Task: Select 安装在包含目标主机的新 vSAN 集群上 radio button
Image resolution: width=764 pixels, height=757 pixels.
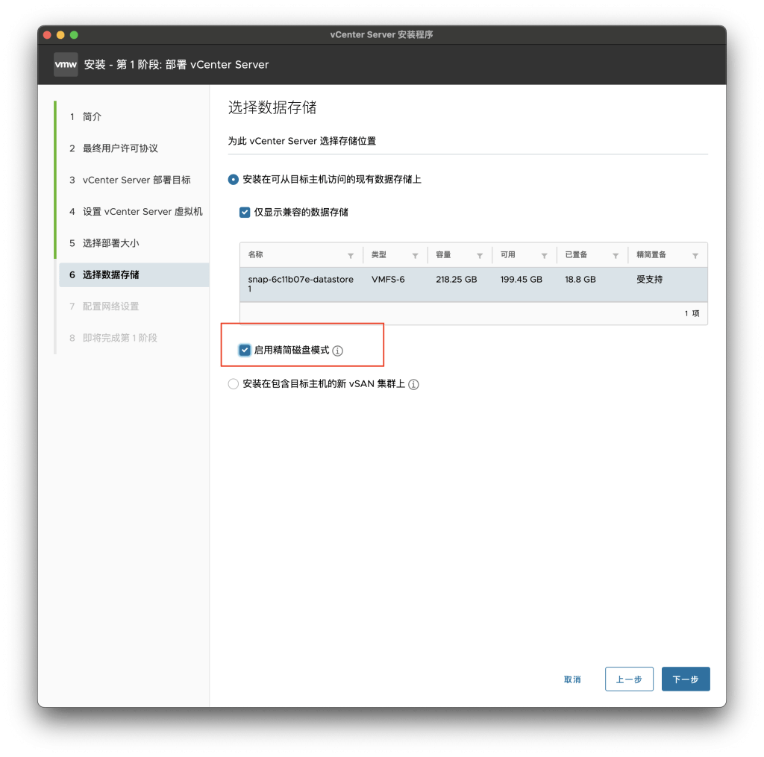Action: click(234, 384)
